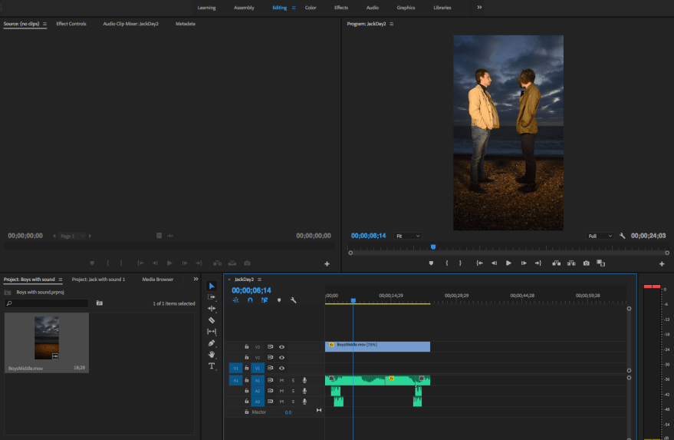The image size is (674, 440).
Task: Go to In point in Program monitor
Action: pos(479,263)
